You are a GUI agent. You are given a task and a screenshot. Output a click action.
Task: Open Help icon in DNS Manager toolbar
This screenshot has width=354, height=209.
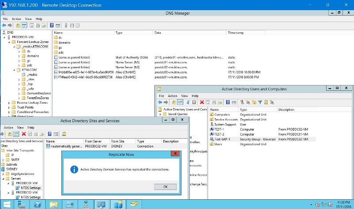(52, 25)
